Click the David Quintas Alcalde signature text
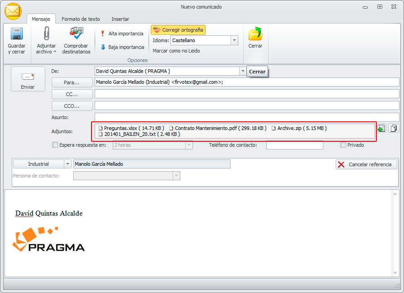Image resolution: width=404 pixels, height=293 pixels. [49, 213]
